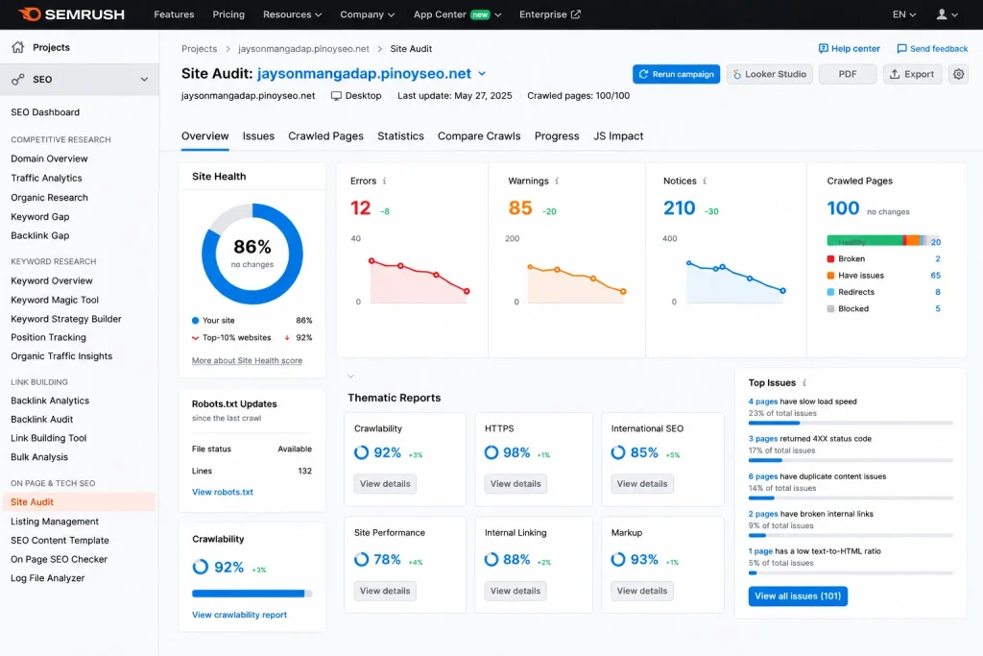
Task: Switch to the Compare Crawls tab
Action: 479,136
